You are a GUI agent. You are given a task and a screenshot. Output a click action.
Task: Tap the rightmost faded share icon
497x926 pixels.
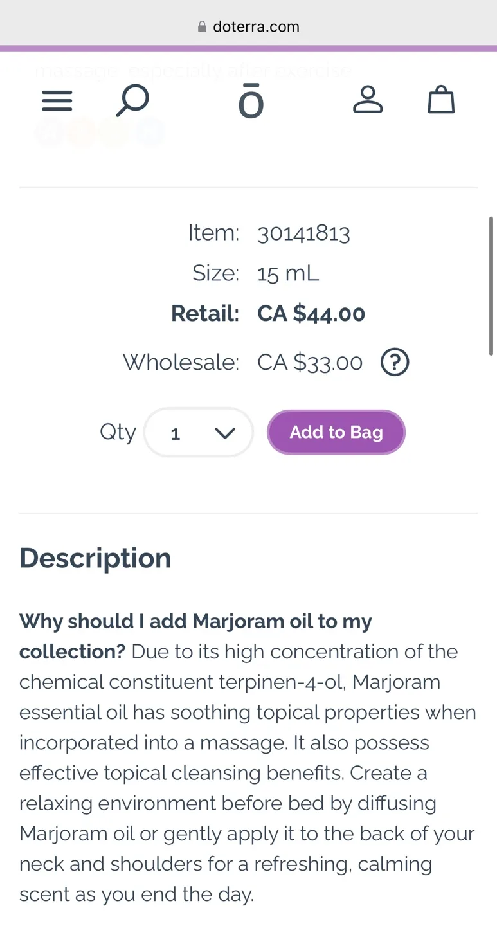tap(149, 132)
